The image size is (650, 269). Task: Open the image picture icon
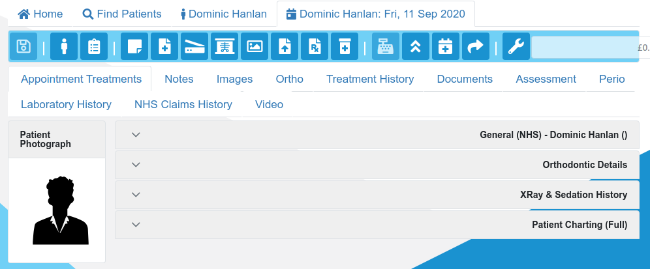click(255, 46)
